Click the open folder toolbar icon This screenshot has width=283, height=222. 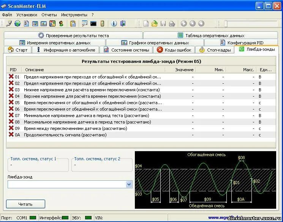tap(155, 23)
